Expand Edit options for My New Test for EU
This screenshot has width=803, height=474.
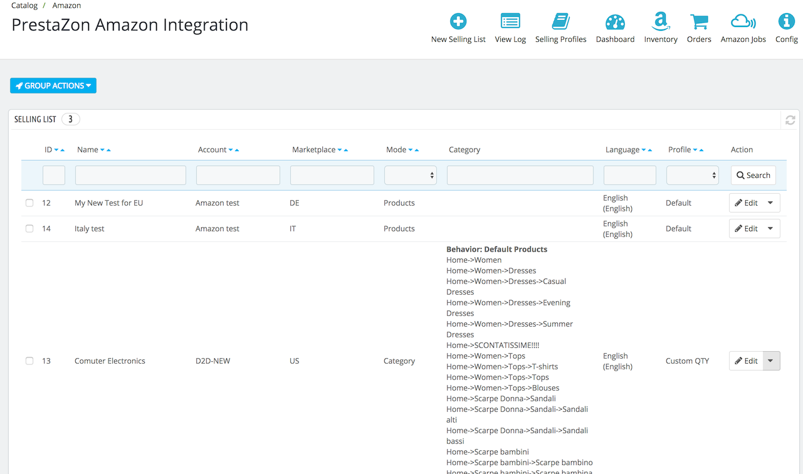click(771, 203)
